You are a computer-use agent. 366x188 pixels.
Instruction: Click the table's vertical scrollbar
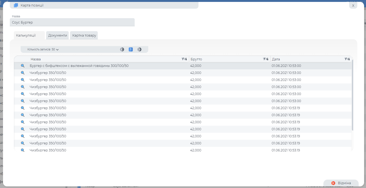coord(352,95)
